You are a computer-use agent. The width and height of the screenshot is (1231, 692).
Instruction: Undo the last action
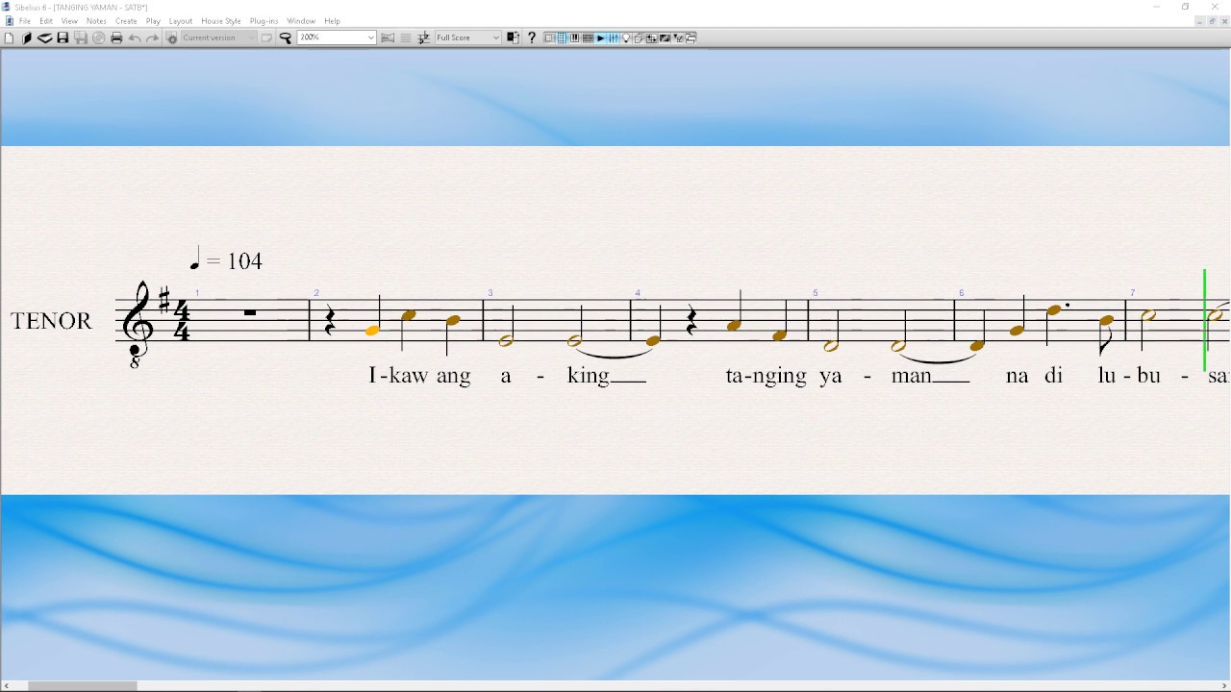(x=135, y=37)
